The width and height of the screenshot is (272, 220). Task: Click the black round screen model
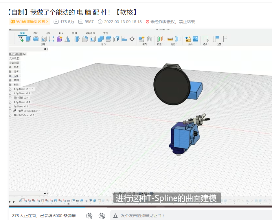pos(172,86)
